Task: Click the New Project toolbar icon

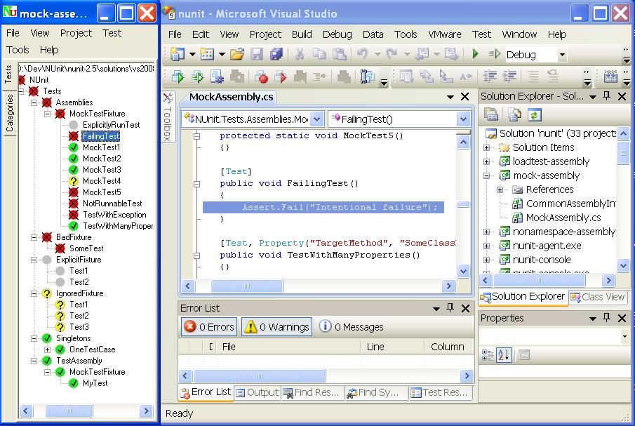Action: point(178,54)
